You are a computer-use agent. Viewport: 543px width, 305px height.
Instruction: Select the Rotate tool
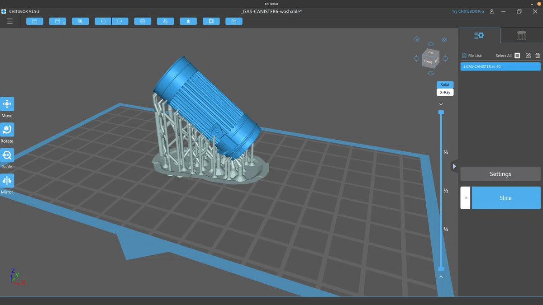click(7, 129)
